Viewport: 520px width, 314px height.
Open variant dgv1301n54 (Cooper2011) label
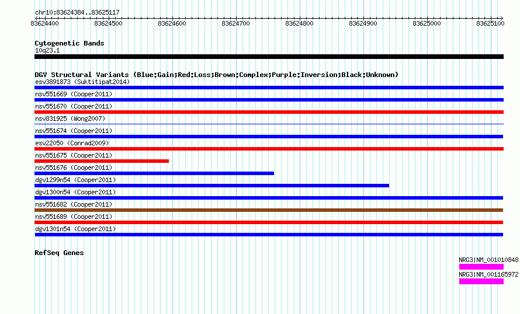coord(75,229)
